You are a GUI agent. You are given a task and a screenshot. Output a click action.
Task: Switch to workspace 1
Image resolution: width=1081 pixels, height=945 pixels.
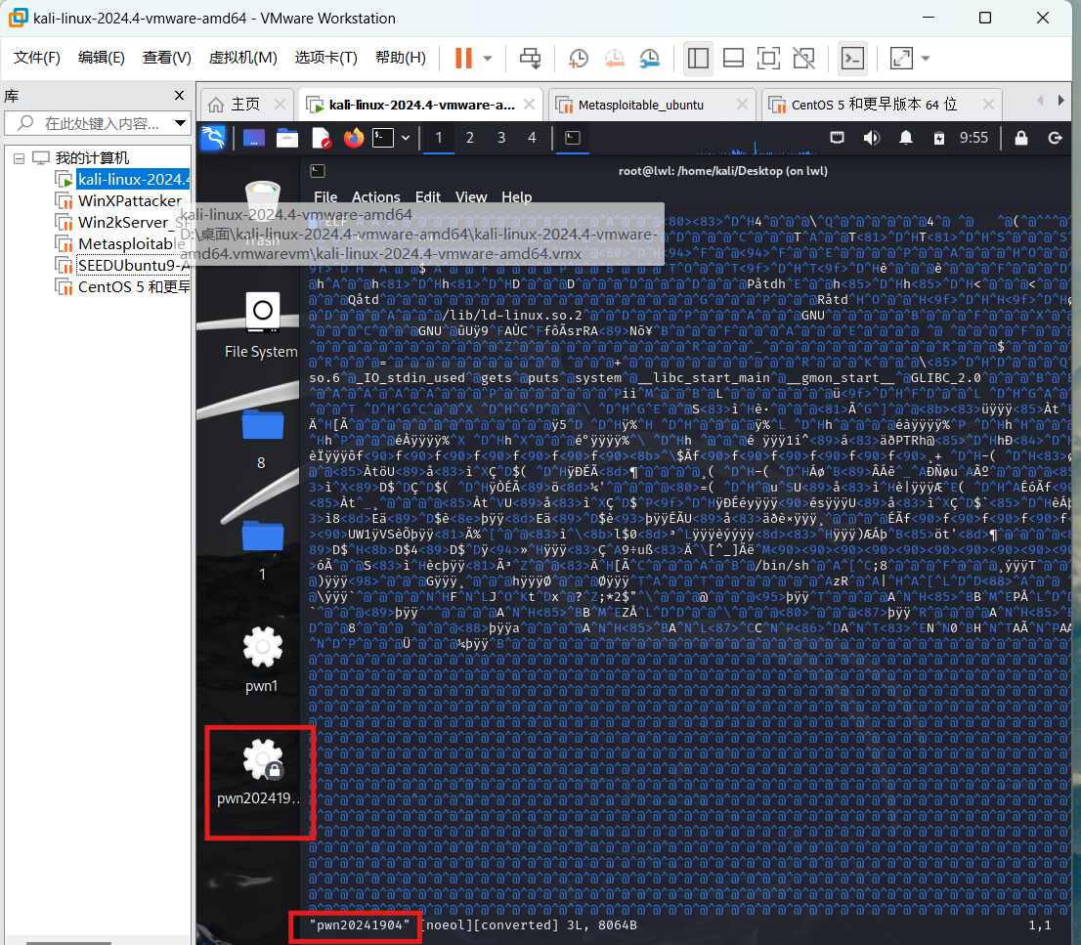coord(439,138)
